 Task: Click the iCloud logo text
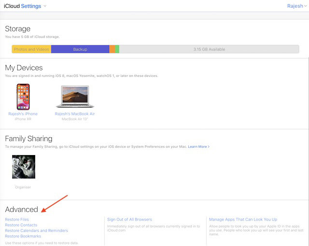[x=12, y=6]
